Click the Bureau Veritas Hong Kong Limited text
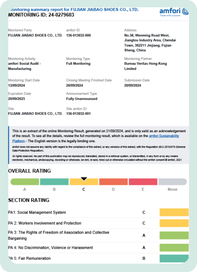The image size is (197, 272). click(x=146, y=66)
